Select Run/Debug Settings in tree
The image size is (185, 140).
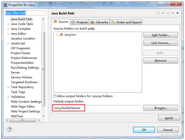pos(25,68)
